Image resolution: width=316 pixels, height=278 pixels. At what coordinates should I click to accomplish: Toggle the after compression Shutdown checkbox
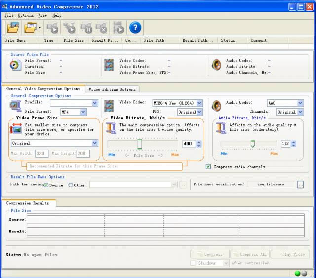pyautogui.click(x=193, y=263)
